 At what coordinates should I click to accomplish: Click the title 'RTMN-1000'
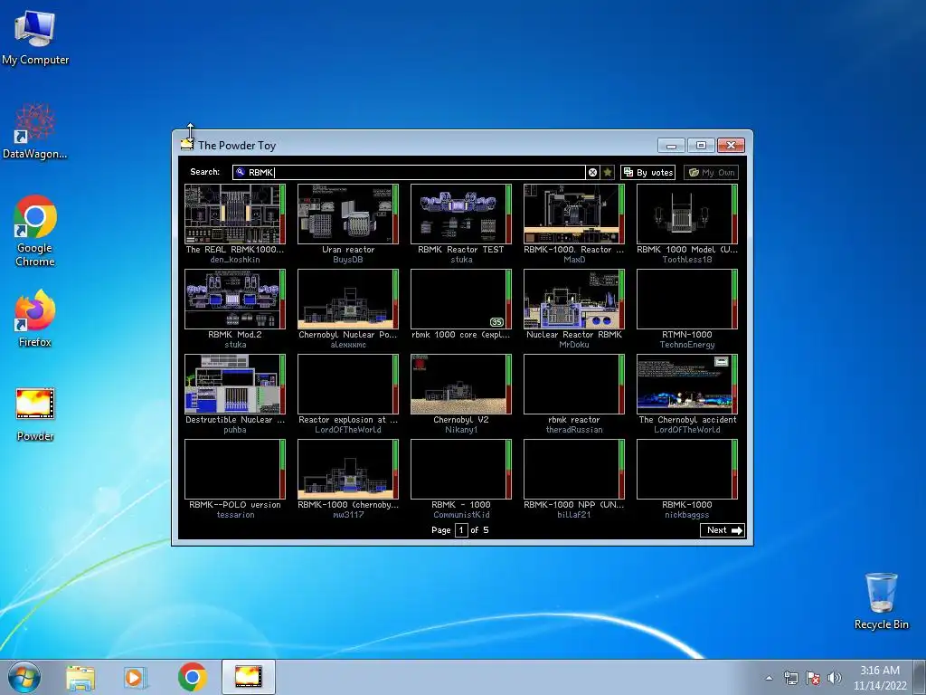tap(687, 335)
